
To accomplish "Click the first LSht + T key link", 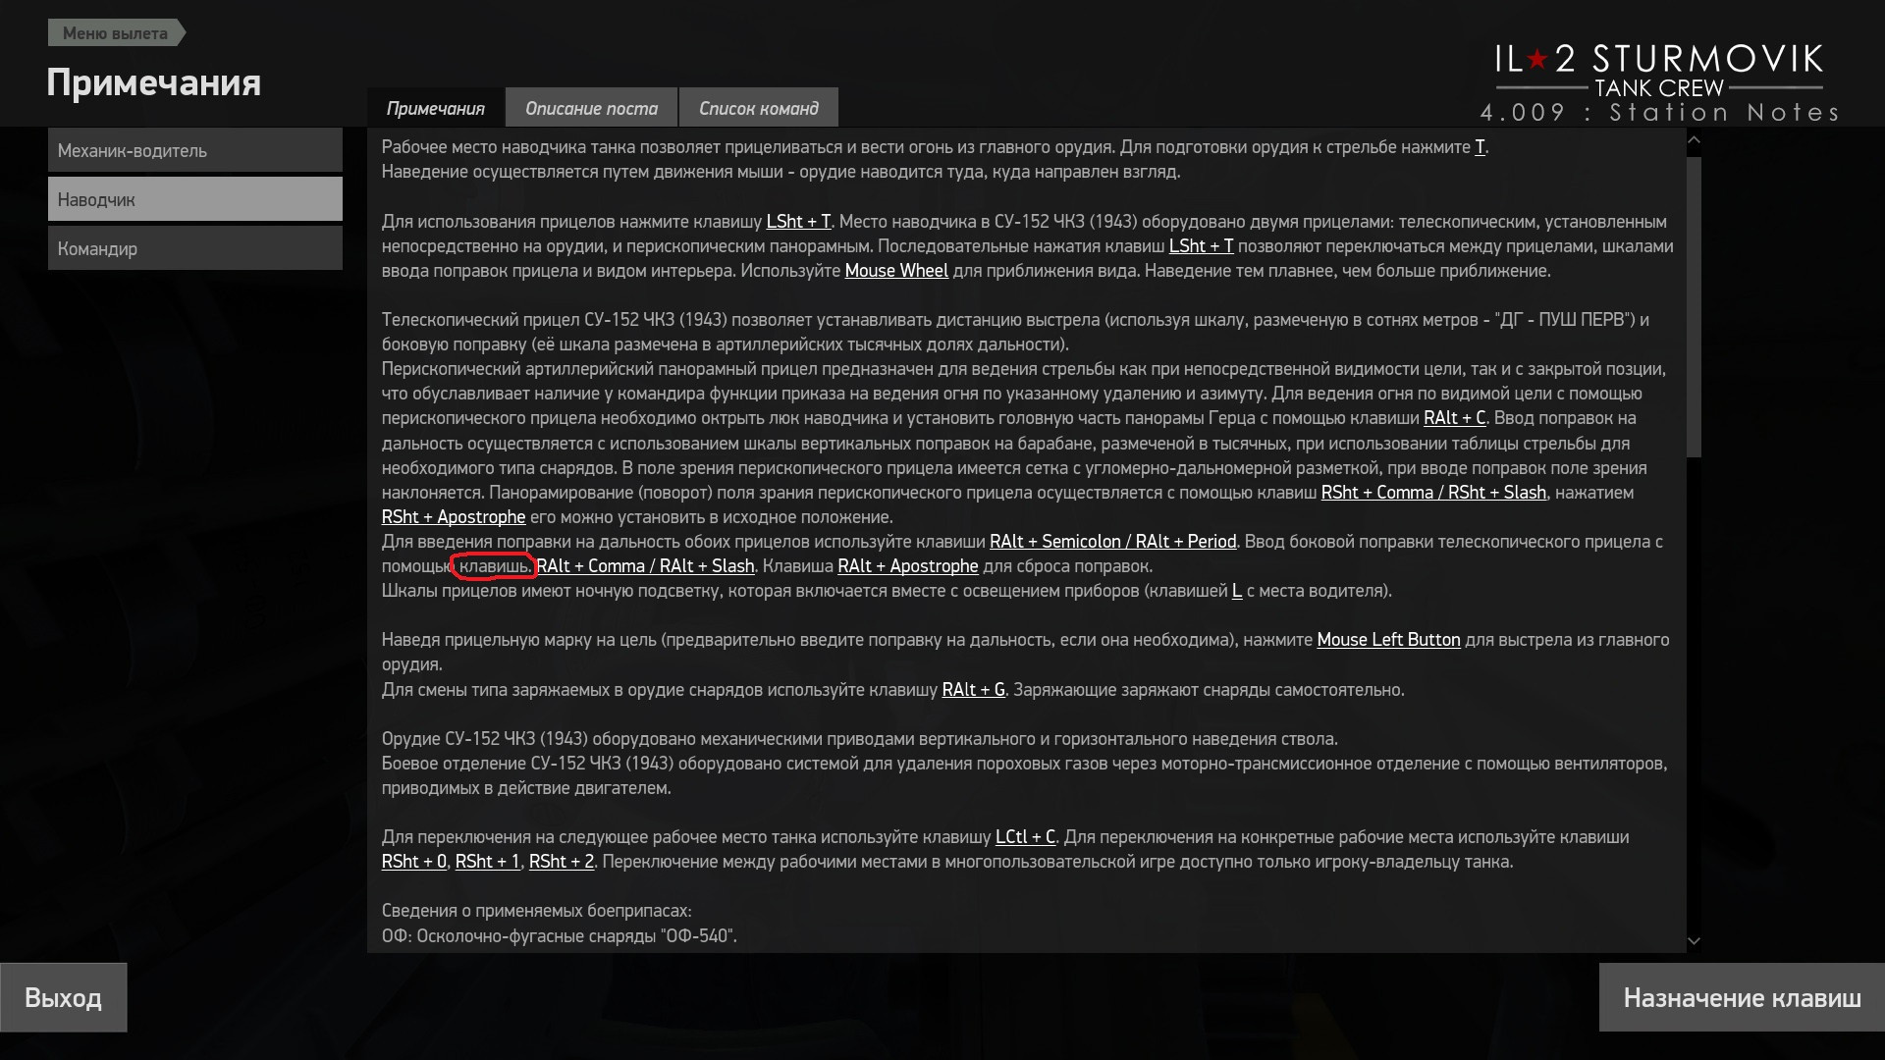I will tap(798, 222).
